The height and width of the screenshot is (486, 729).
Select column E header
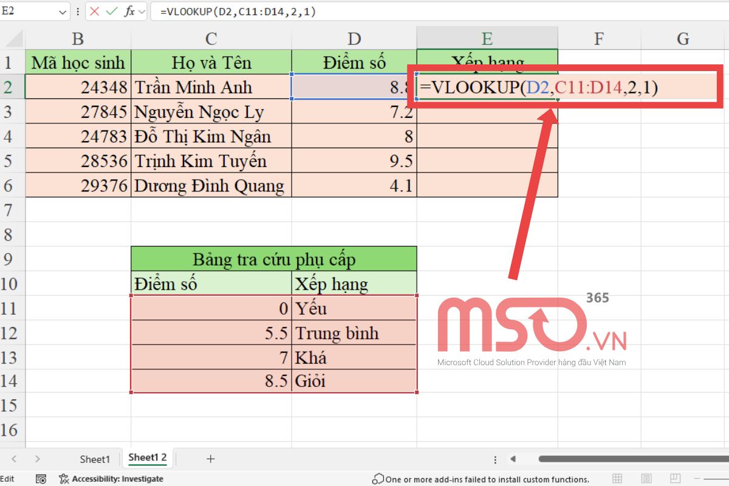[487, 39]
